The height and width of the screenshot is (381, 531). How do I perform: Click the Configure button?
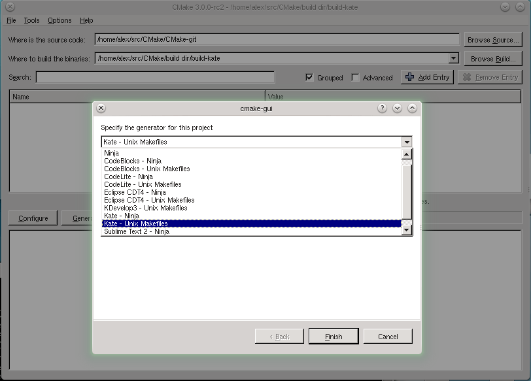tap(33, 218)
